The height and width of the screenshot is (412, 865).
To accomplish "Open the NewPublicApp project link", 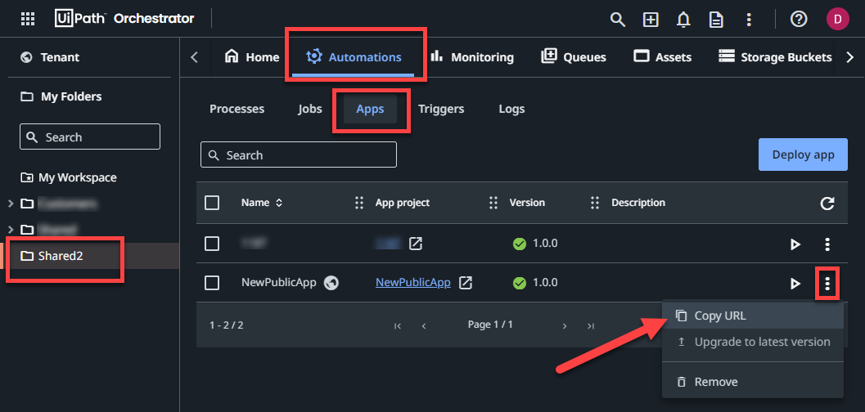I will 412,283.
